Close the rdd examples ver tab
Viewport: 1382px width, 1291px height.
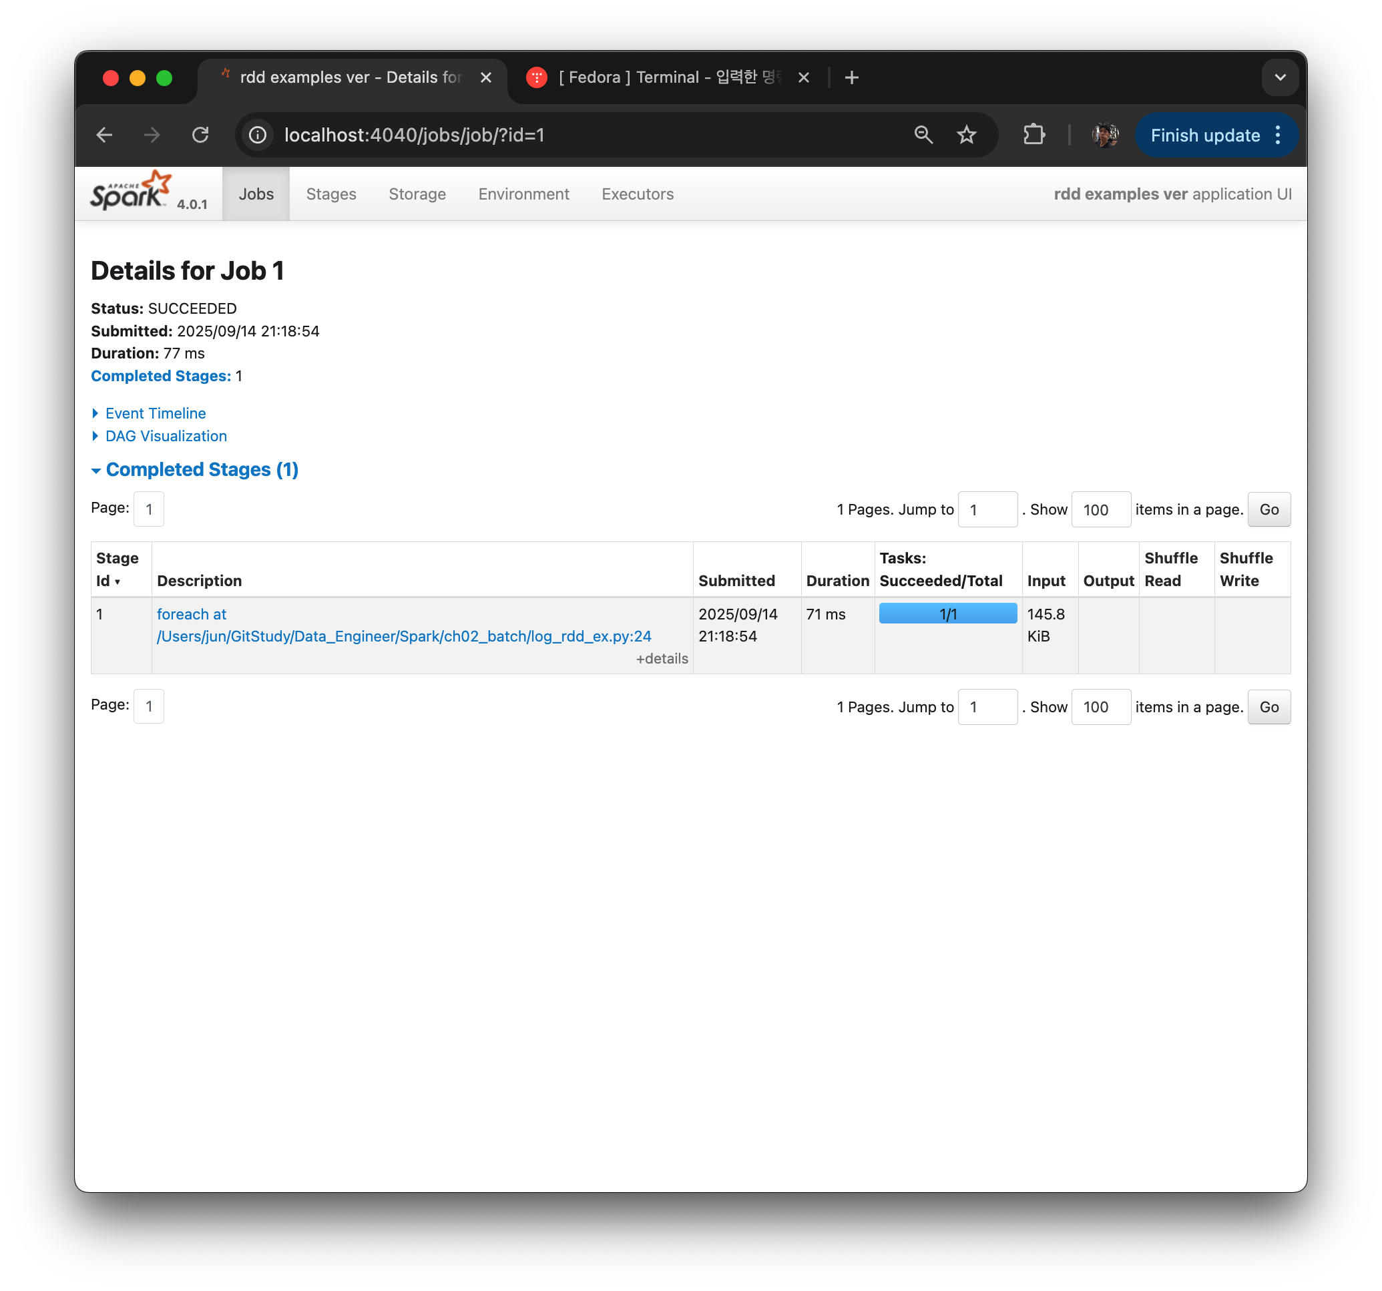coord(486,77)
